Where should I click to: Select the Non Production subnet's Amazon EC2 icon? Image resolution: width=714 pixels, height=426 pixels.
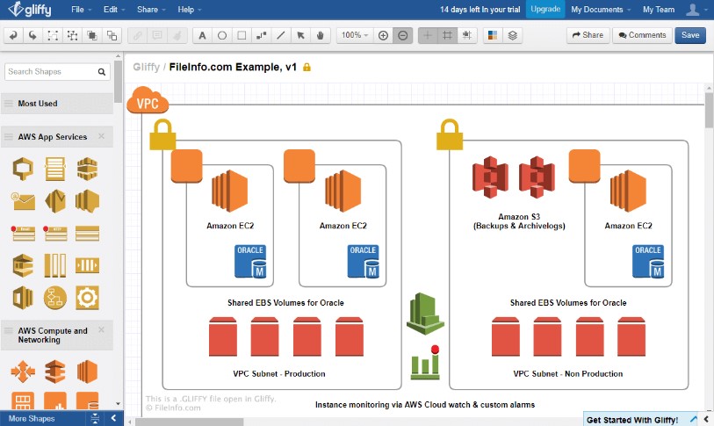point(628,191)
